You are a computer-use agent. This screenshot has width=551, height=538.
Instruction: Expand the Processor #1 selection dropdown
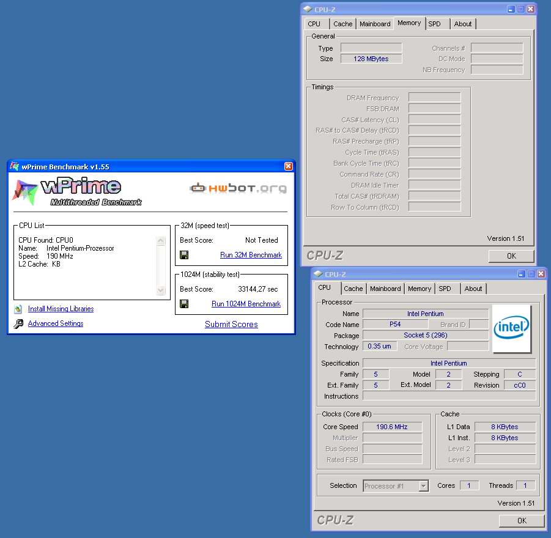click(x=423, y=486)
